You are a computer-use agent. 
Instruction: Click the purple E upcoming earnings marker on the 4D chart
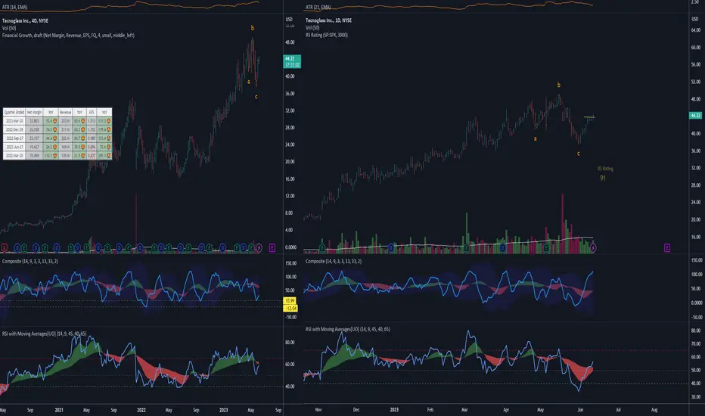coord(272,247)
